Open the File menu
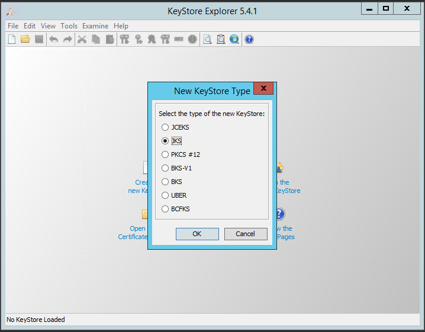The width and height of the screenshot is (425, 332). (x=13, y=26)
